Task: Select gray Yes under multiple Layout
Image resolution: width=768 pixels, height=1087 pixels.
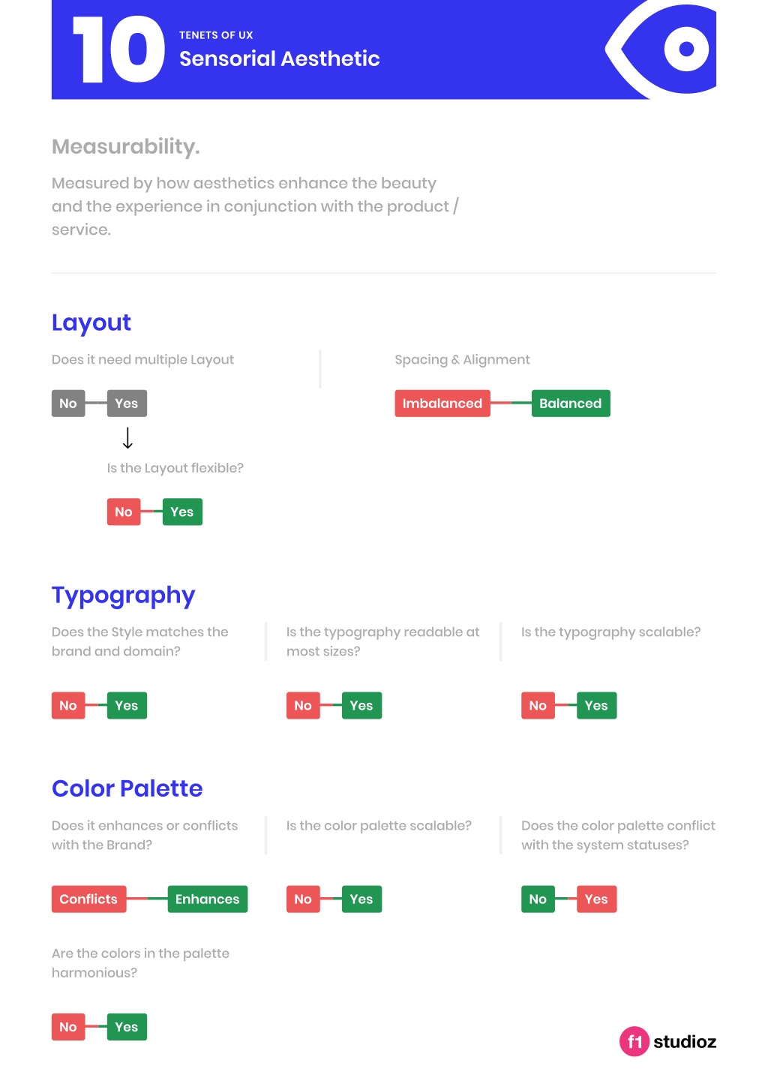Action: (127, 404)
